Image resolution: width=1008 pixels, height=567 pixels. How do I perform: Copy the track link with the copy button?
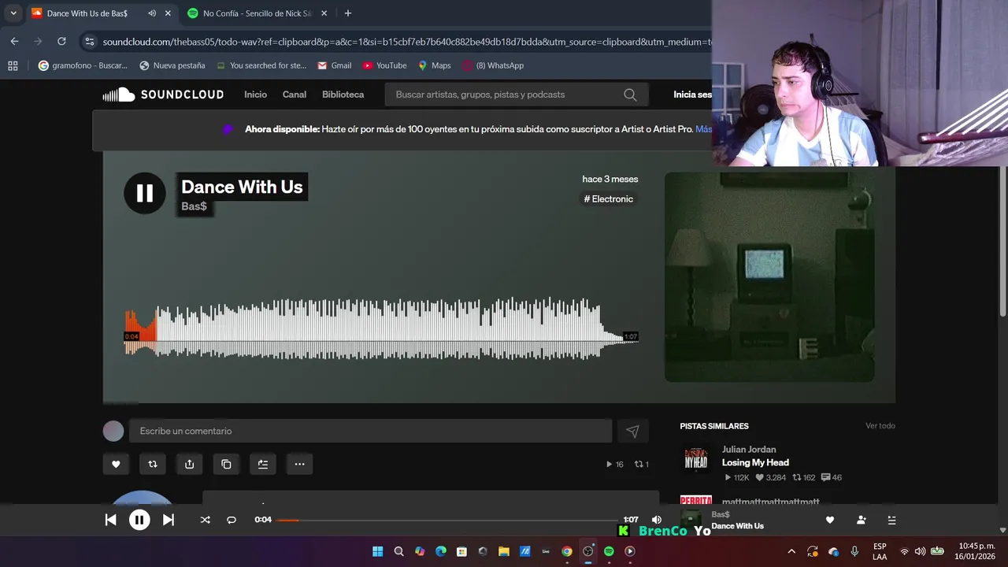pyautogui.click(x=226, y=465)
